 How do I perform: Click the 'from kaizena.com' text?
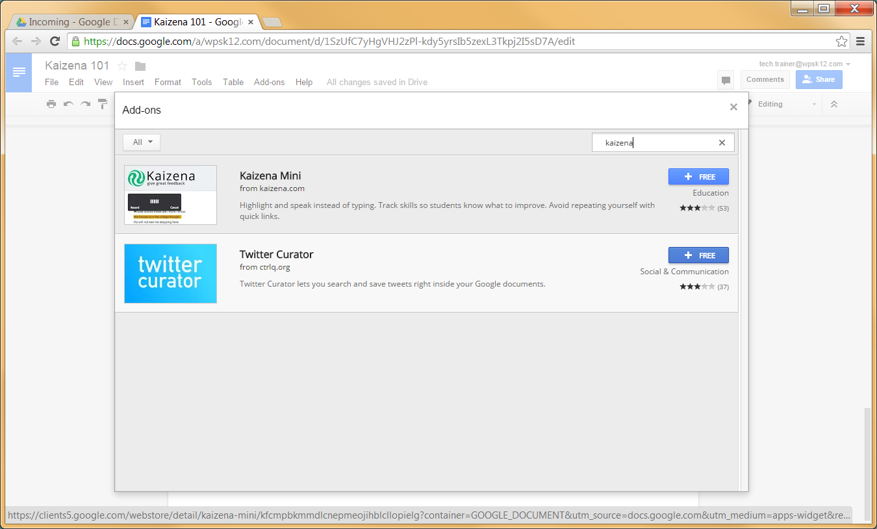click(x=272, y=188)
